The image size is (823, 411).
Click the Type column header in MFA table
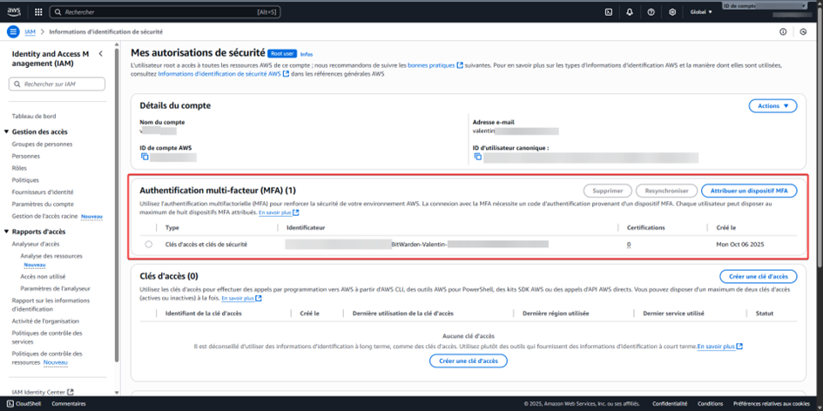click(172, 228)
